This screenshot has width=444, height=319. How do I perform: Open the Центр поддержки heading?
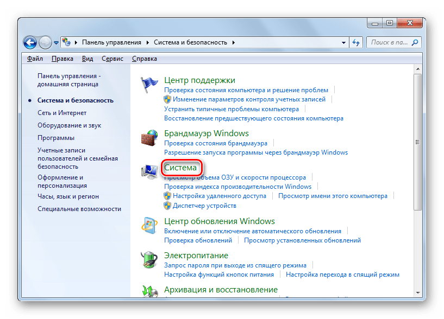coord(199,80)
